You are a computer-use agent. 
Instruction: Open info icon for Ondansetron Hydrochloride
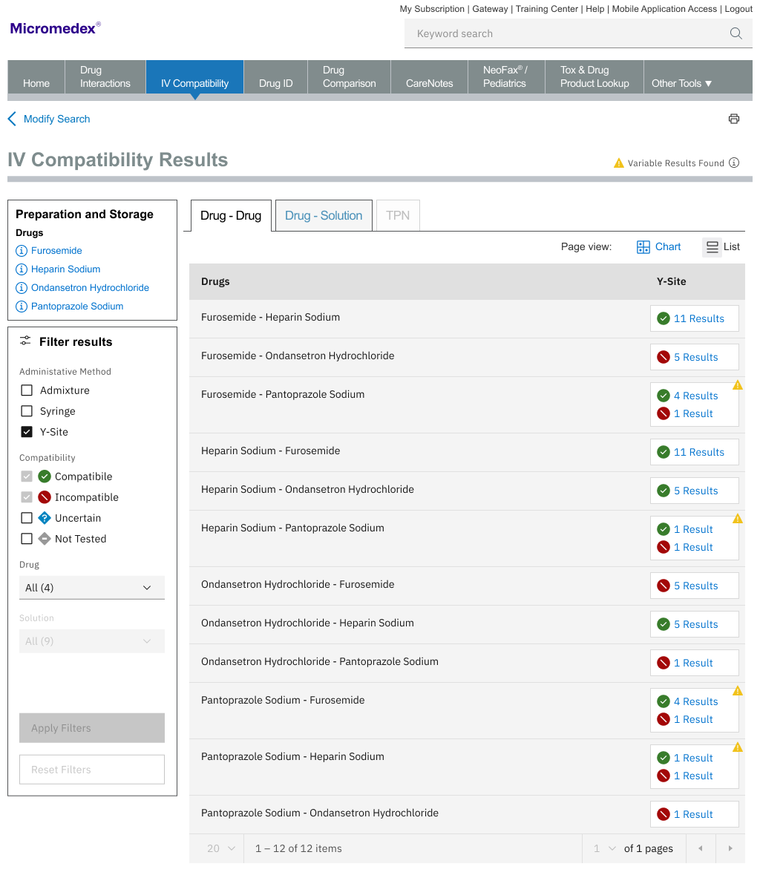(22, 288)
